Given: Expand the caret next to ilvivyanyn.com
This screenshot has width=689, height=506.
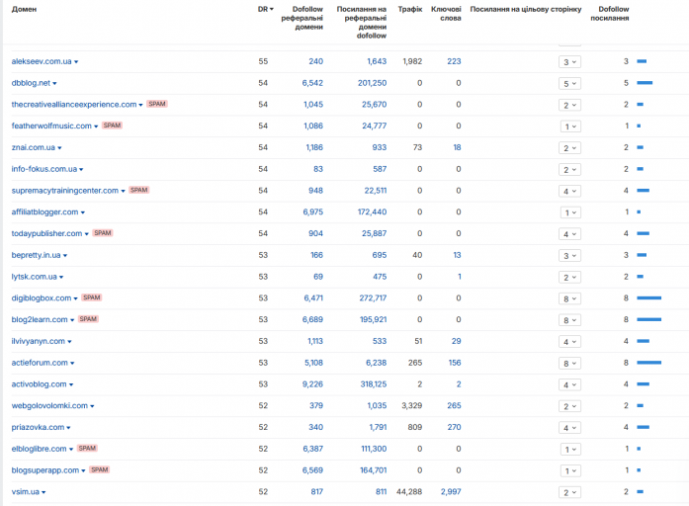Looking at the screenshot, I should click(69, 342).
